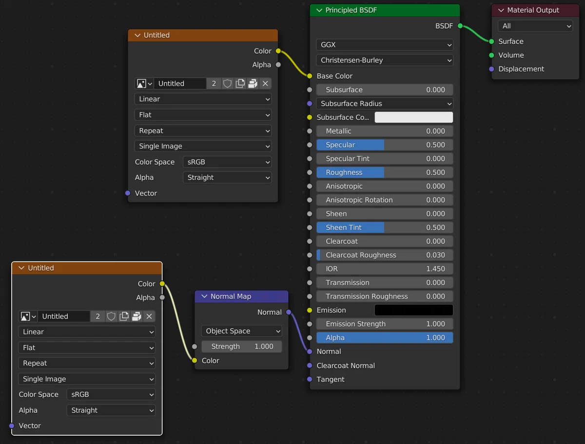The width and height of the screenshot is (585, 444).
Task: Collapse the texture node feeding Base Color
Action: [x=137, y=36]
